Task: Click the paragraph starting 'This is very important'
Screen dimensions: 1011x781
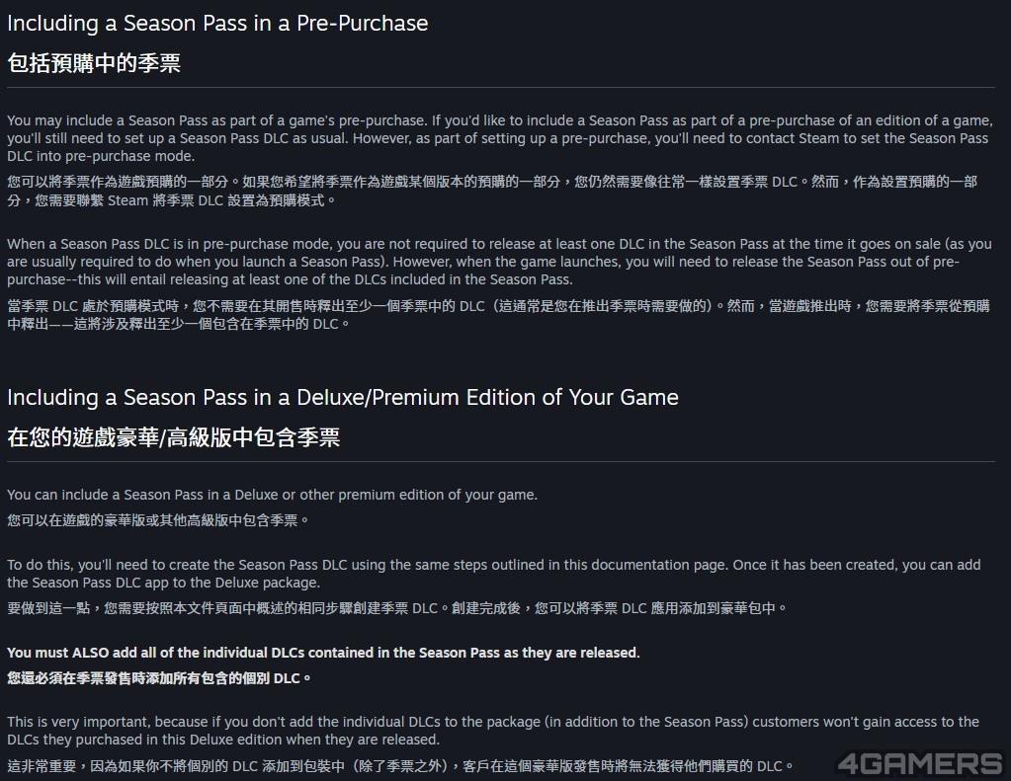Action: [493, 731]
